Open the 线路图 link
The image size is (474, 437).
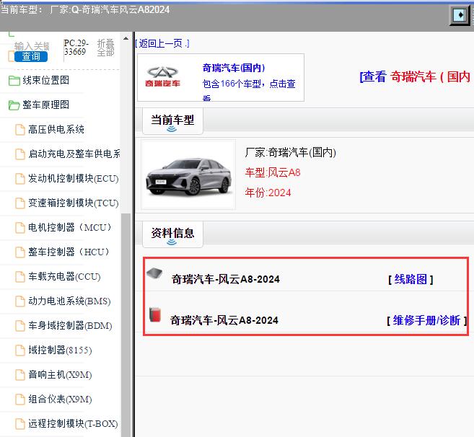pyautogui.click(x=411, y=279)
